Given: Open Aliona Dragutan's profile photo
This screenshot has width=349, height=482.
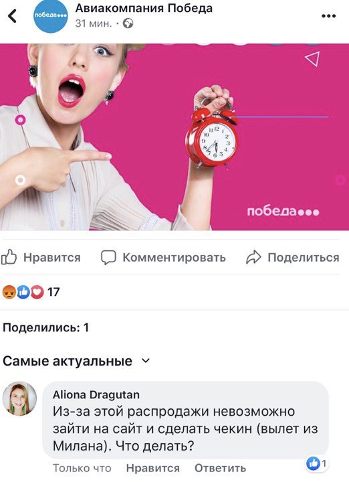Looking at the screenshot, I should (x=19, y=399).
